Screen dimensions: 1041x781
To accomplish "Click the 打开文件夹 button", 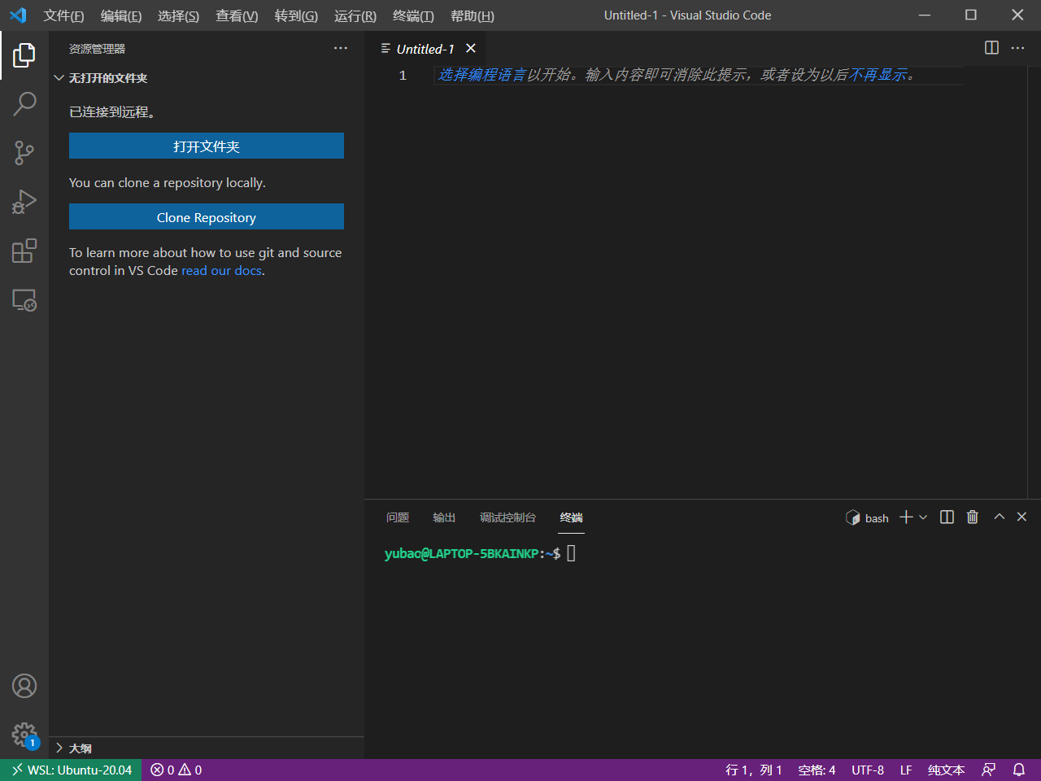I will [x=207, y=146].
